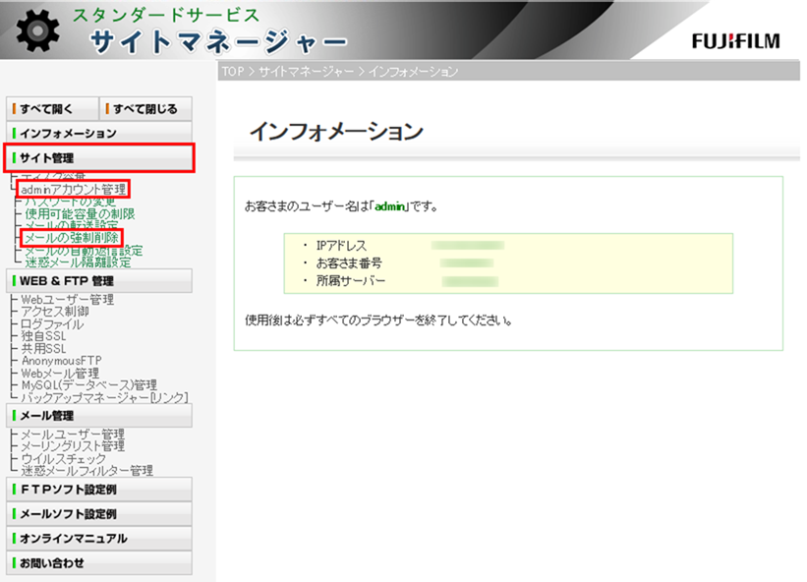Expand the メール管理 section
This screenshot has width=807, height=582.
[x=98, y=415]
